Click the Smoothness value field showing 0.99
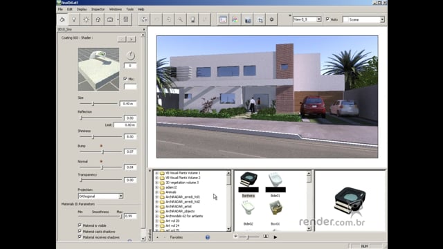 [x=130, y=216]
